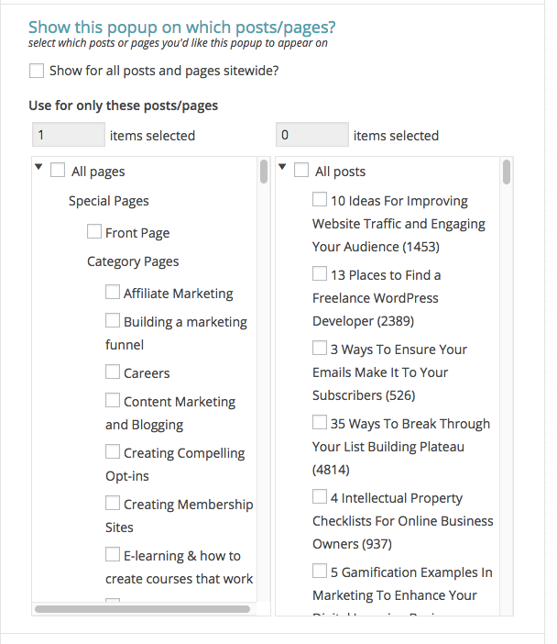
Task: Check 13 Places to Find a Freelance WordPress Developer
Action: tap(320, 274)
